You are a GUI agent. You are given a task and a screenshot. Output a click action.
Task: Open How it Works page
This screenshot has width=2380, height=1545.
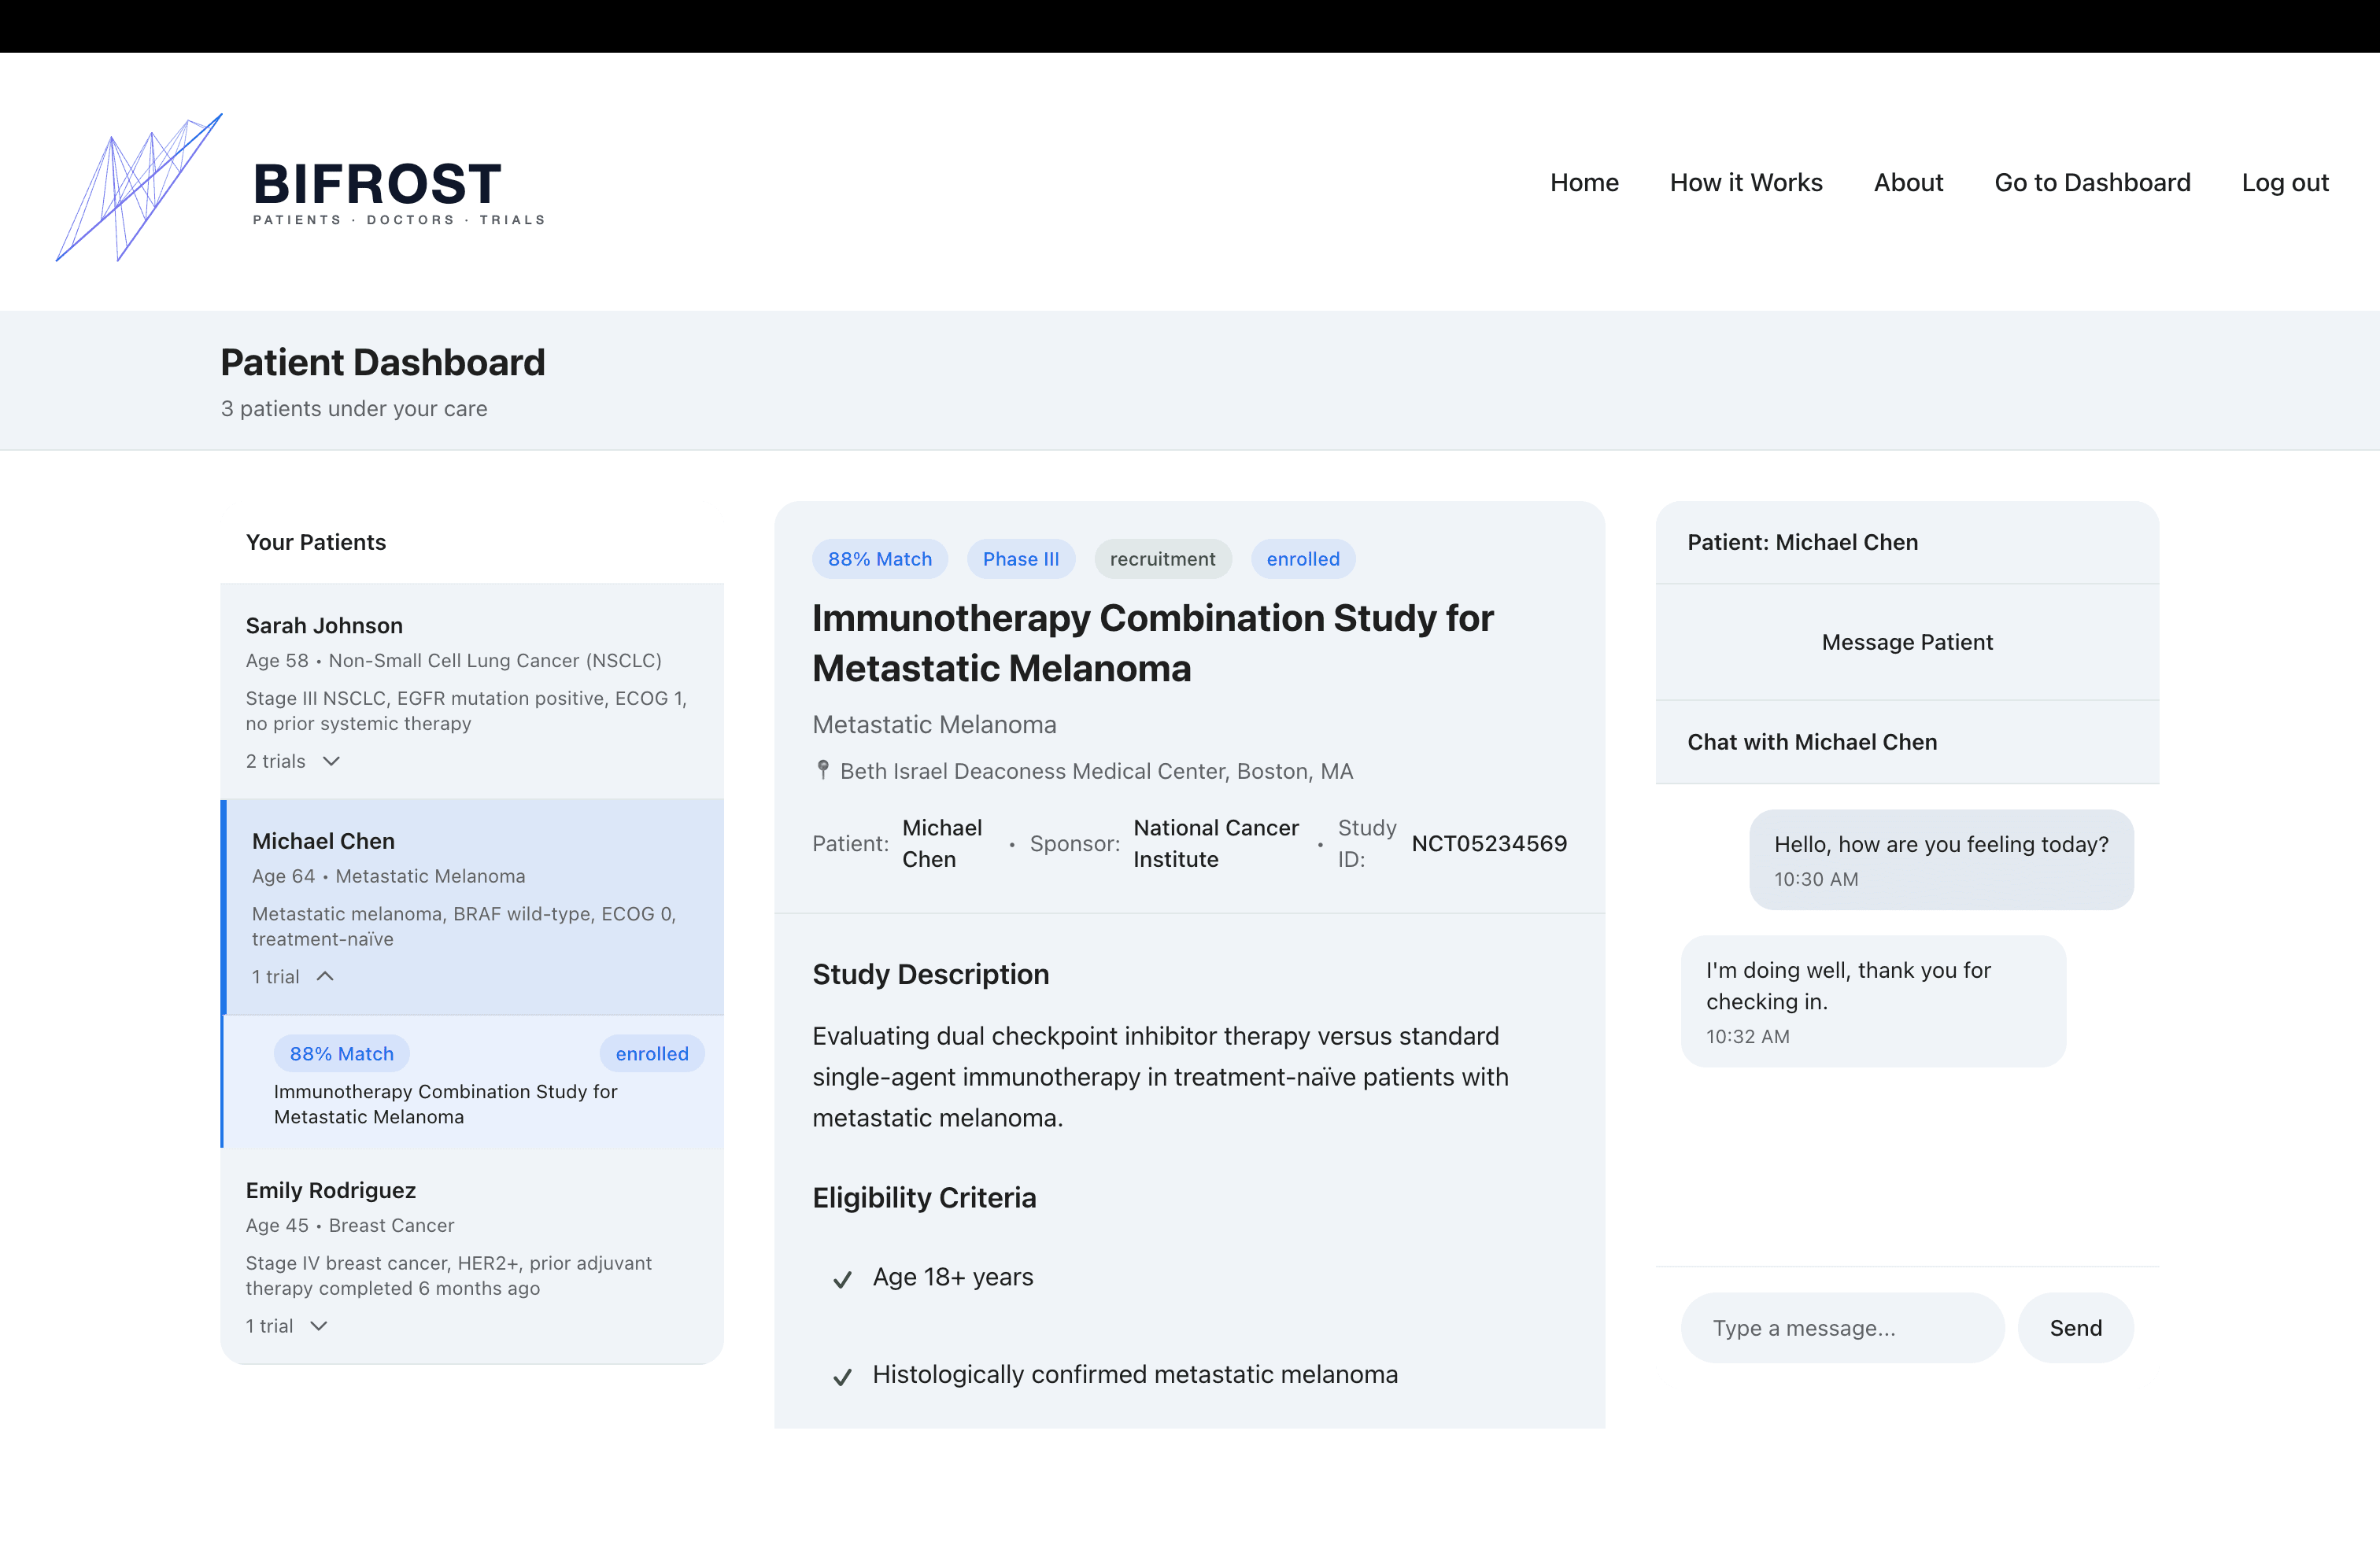pyautogui.click(x=1746, y=183)
